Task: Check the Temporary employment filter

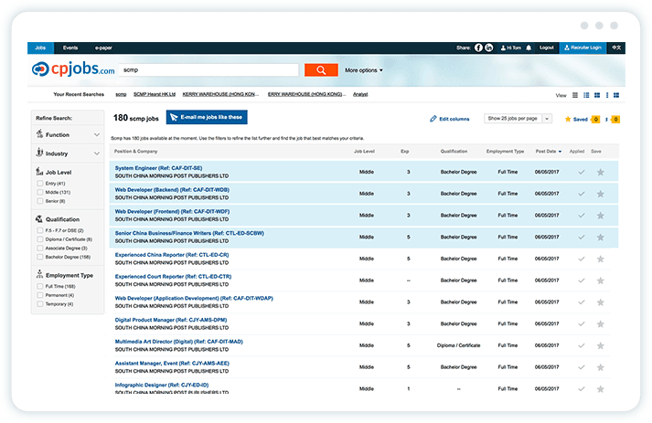Action: coord(40,304)
